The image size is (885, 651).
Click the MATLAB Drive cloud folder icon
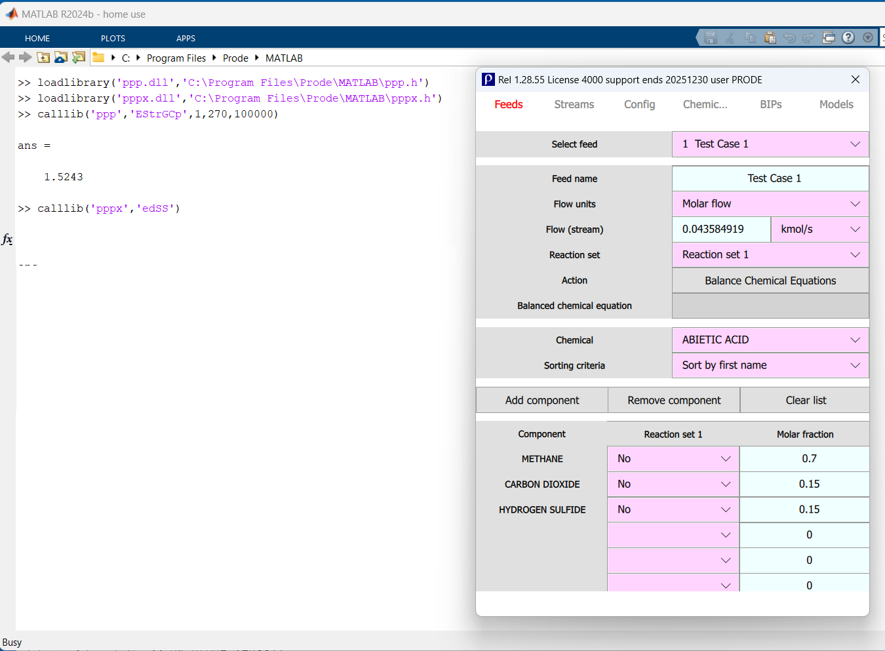pos(61,58)
